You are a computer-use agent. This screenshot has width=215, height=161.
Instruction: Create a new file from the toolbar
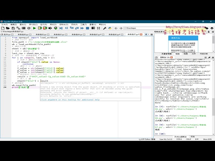3,28
